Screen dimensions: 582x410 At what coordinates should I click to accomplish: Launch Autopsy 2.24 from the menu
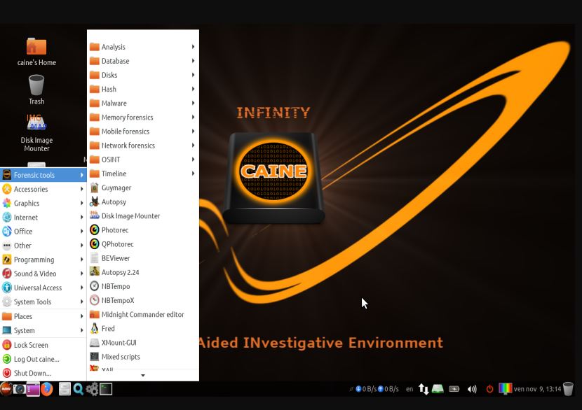pyautogui.click(x=143, y=272)
